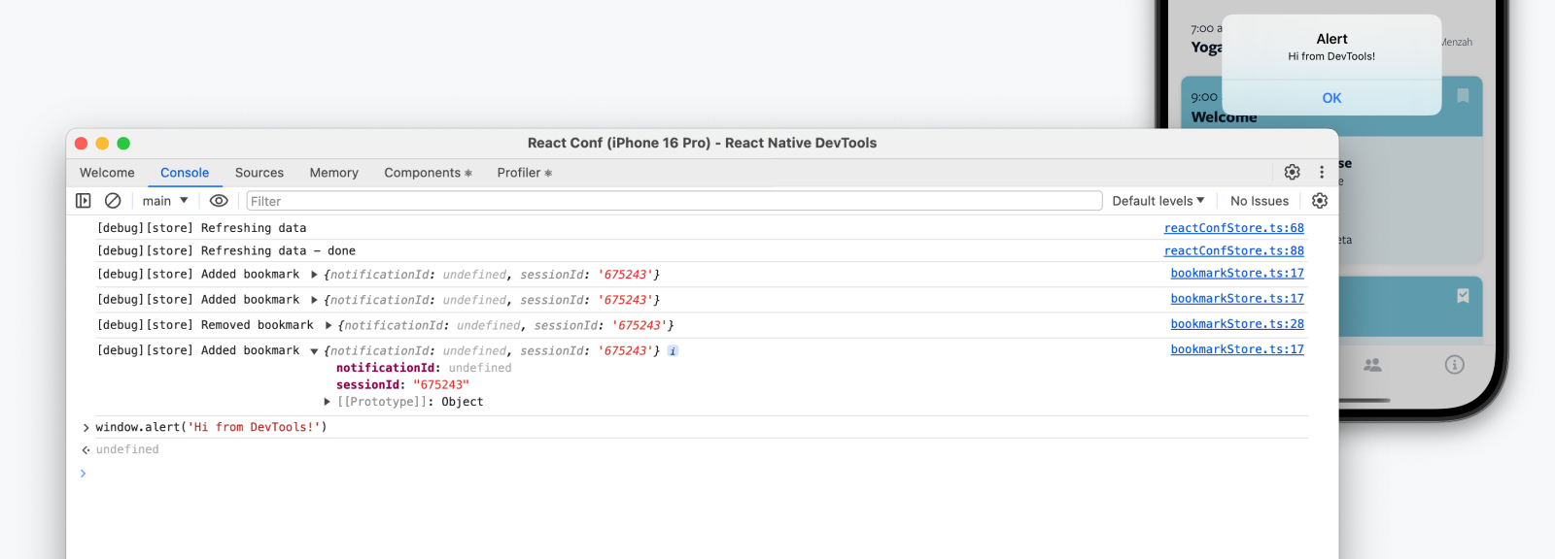Expand the Removed bookmark object
Screen dimensions: 1555x559
pyautogui.click(x=328, y=326)
